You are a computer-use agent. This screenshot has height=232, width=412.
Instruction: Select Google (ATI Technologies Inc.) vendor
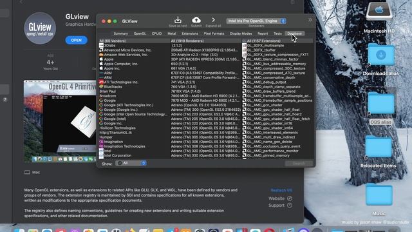(134, 105)
